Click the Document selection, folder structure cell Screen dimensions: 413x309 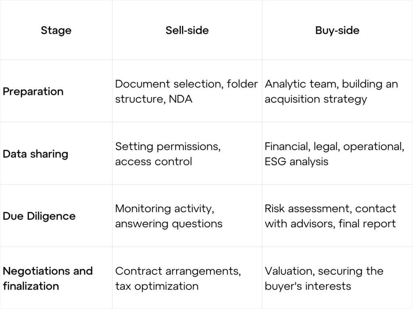point(186,91)
